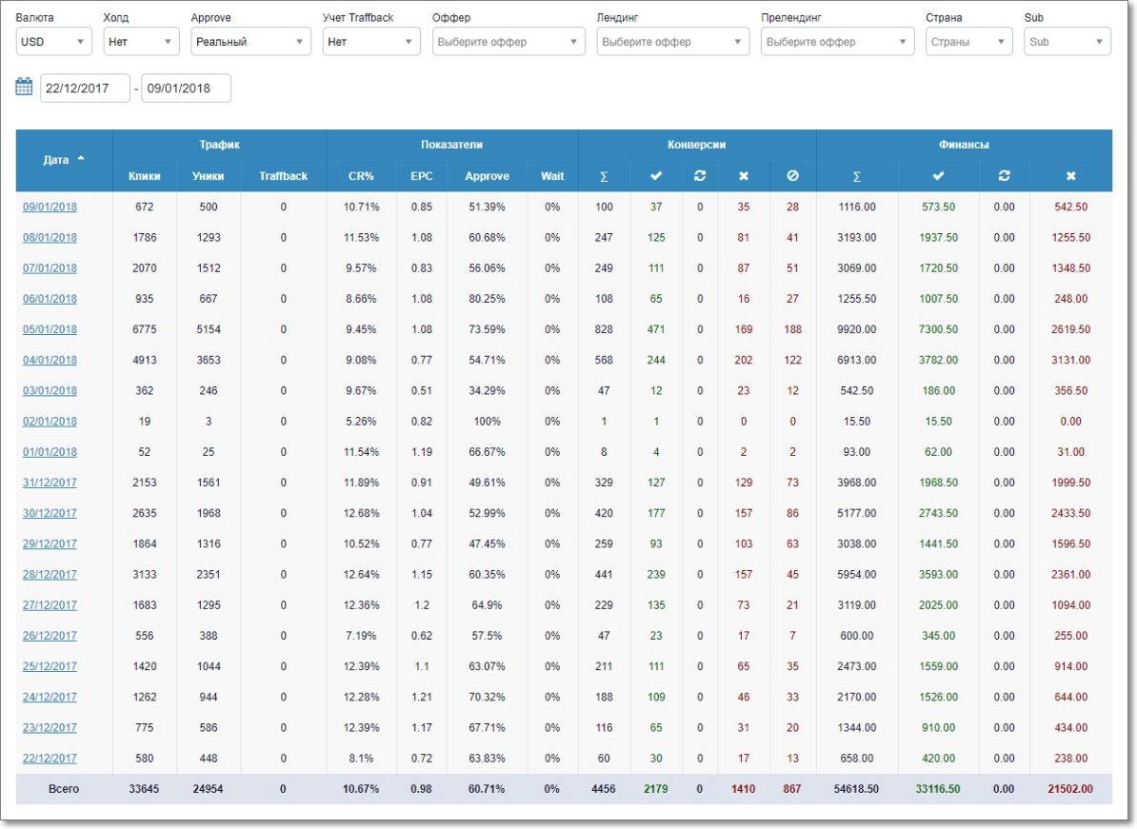Select the total clicks value 33645
The image size is (1137, 829).
(x=145, y=789)
